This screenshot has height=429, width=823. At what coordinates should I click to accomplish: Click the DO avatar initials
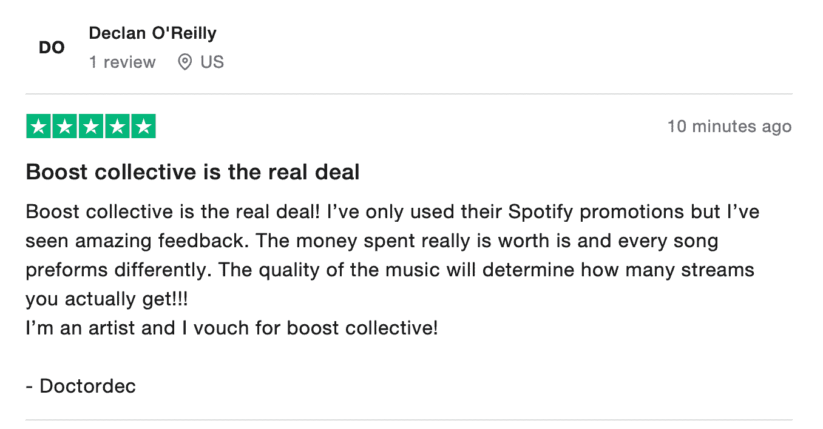coord(52,48)
